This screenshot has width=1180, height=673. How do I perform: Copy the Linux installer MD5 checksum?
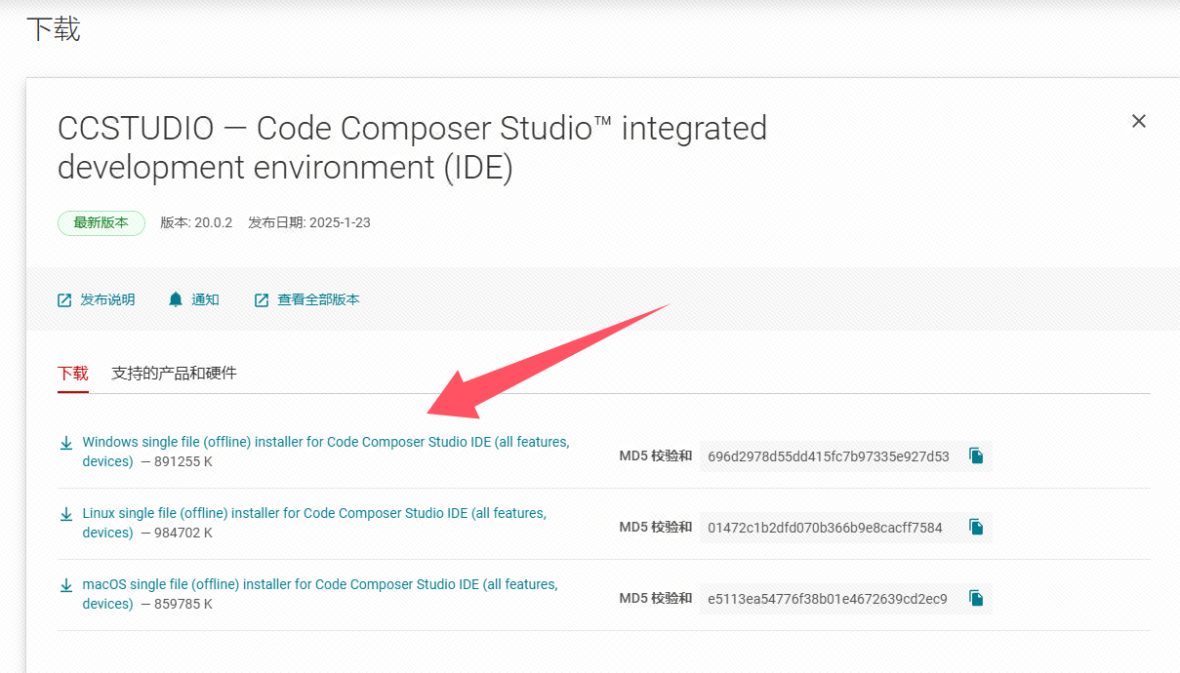click(x=976, y=527)
